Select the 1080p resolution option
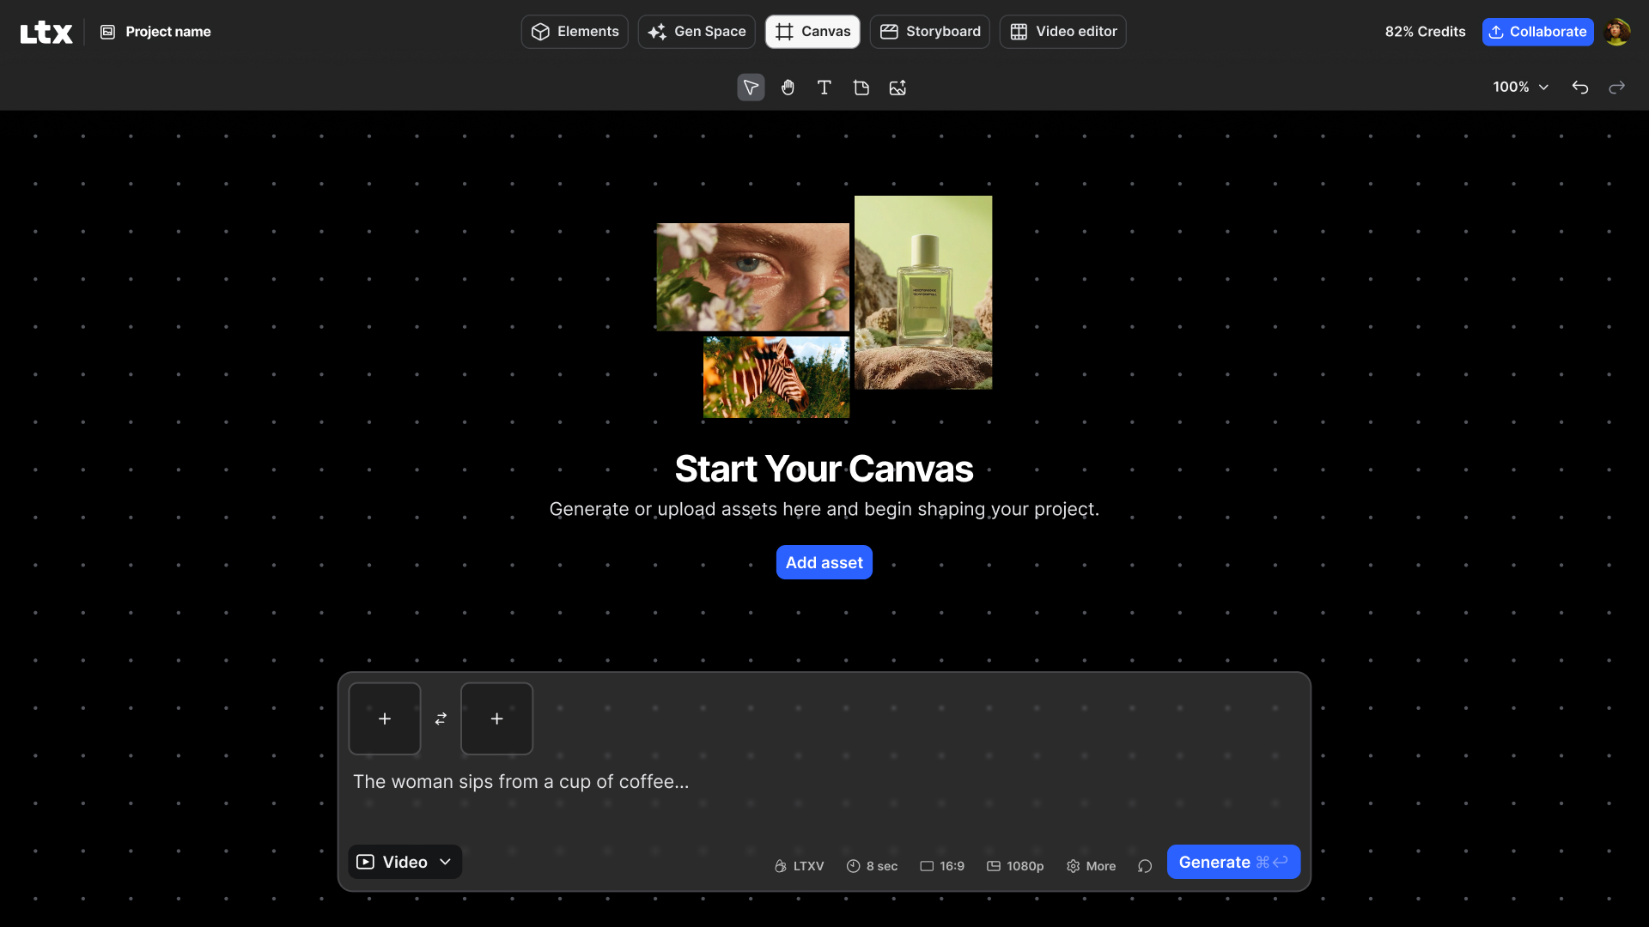The height and width of the screenshot is (927, 1649). (1015, 866)
